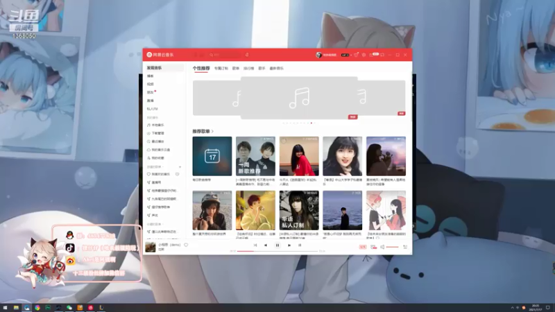Start heartbeat mode icon beside liked music
555x312 pixels.
point(178,174)
